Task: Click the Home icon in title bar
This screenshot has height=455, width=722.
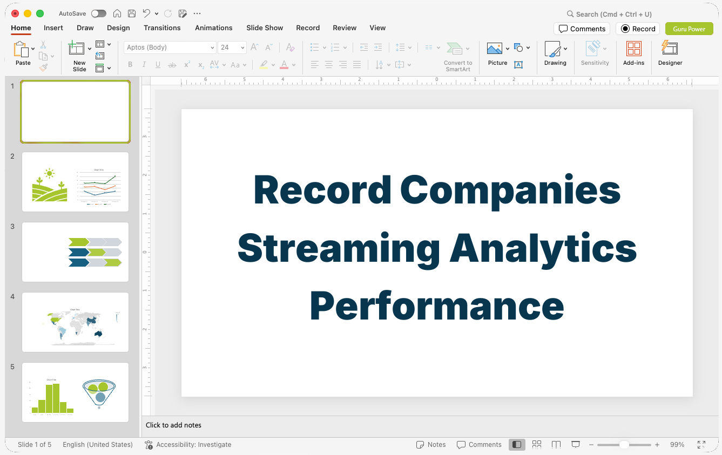Action: tap(117, 13)
